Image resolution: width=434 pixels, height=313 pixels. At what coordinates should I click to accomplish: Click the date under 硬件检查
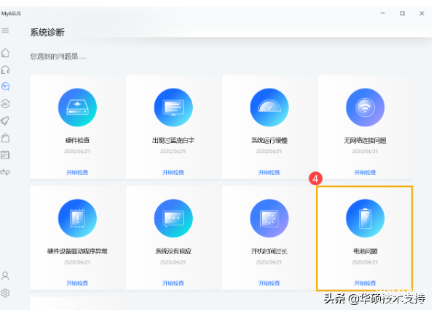(77, 151)
